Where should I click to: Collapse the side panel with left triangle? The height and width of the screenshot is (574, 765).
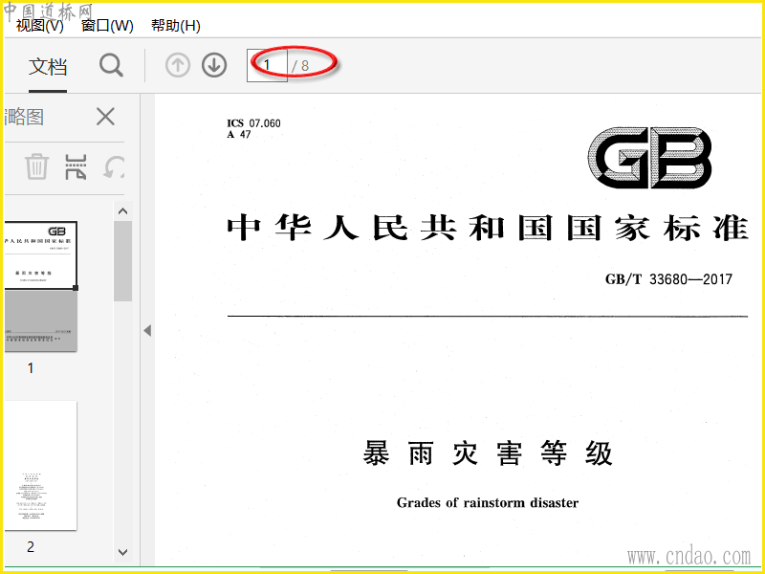[x=147, y=330]
